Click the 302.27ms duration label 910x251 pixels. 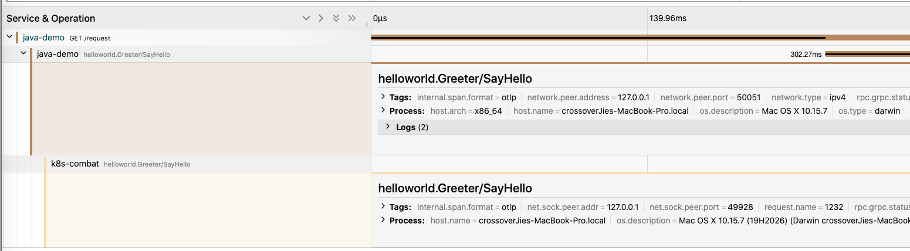point(806,54)
